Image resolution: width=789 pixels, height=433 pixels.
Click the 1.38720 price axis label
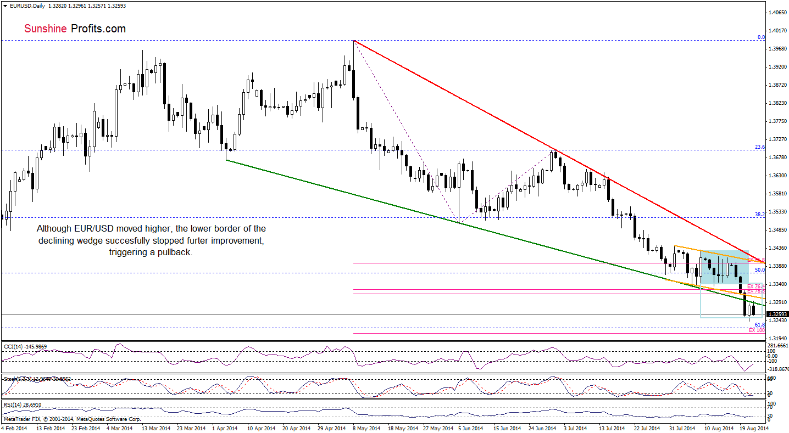[777, 85]
